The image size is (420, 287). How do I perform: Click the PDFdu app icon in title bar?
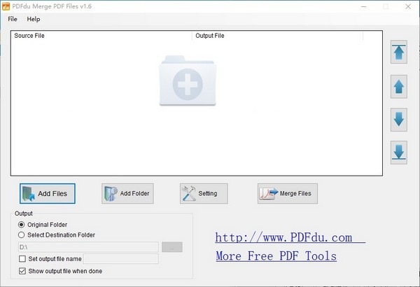6,6
